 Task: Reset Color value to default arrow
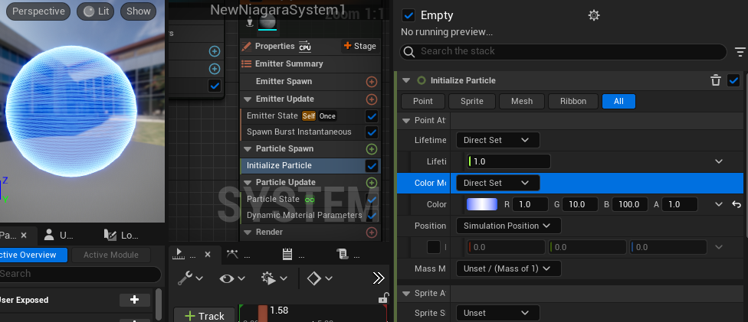(x=737, y=204)
